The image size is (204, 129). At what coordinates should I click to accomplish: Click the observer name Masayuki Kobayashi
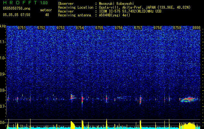pos(116,4)
